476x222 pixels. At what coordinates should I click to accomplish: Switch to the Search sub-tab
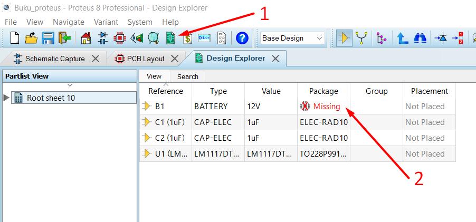[x=188, y=77]
